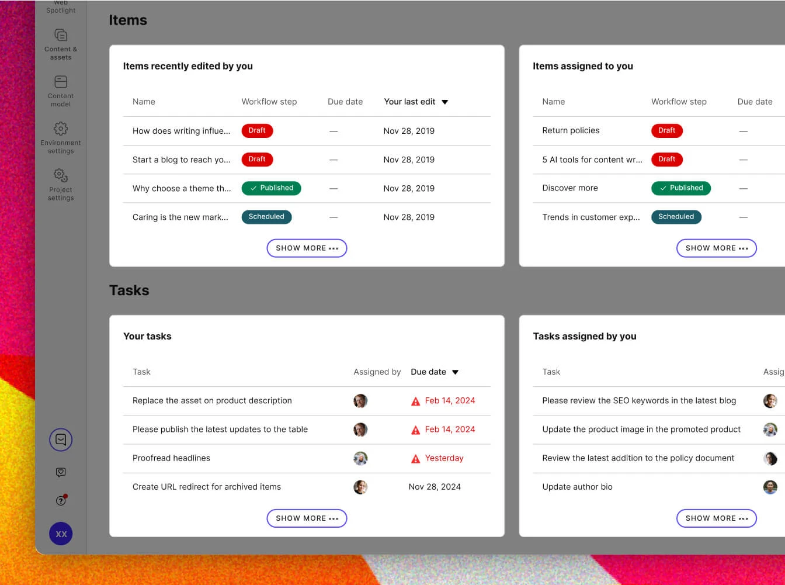Open the Return policies item
This screenshot has height=585, width=785.
pos(571,130)
